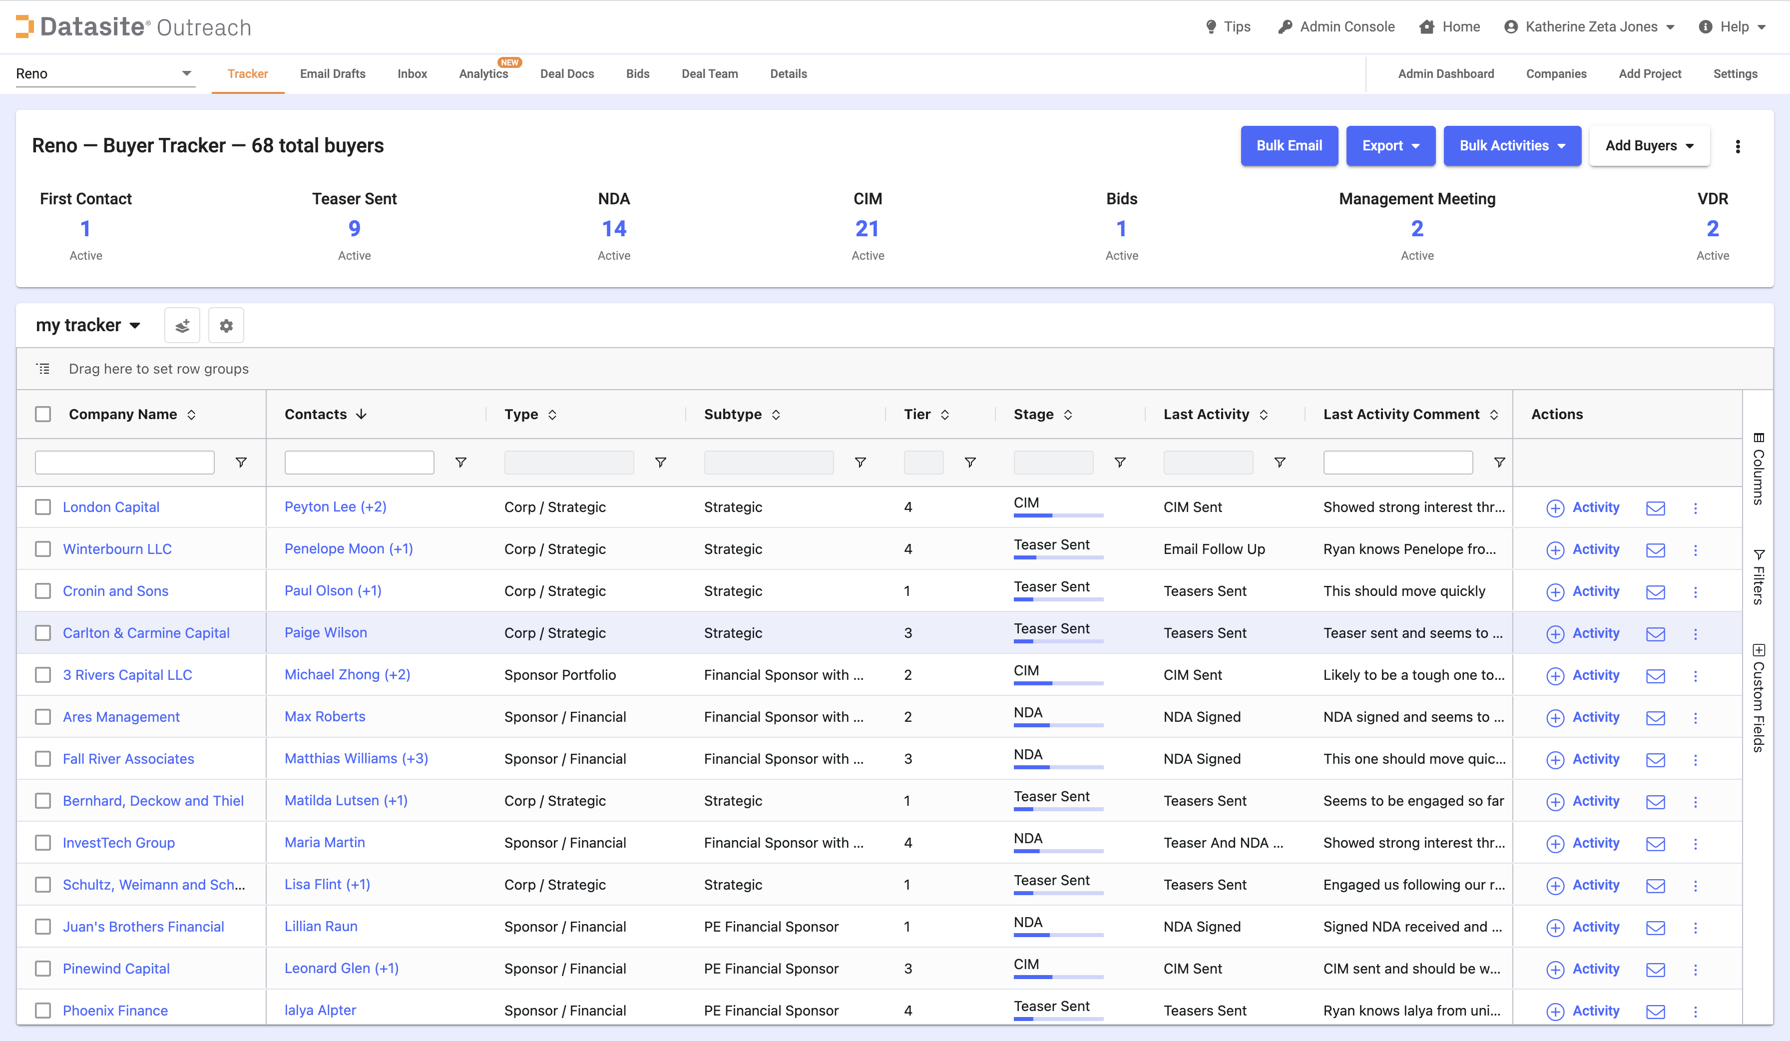Open the three-dot row menu for Cronin and Sons

(1696, 592)
